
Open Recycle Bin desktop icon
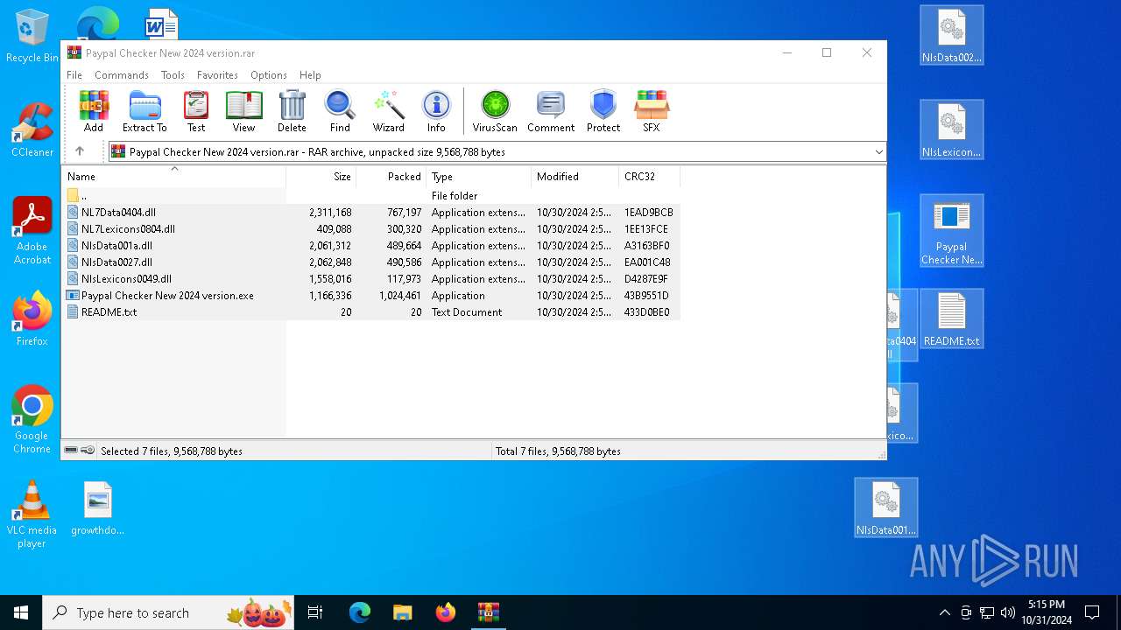(32, 37)
